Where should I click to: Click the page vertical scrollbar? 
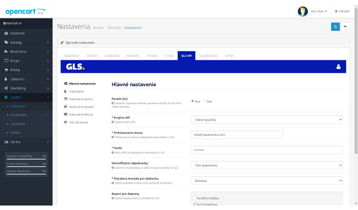(x=356, y=80)
